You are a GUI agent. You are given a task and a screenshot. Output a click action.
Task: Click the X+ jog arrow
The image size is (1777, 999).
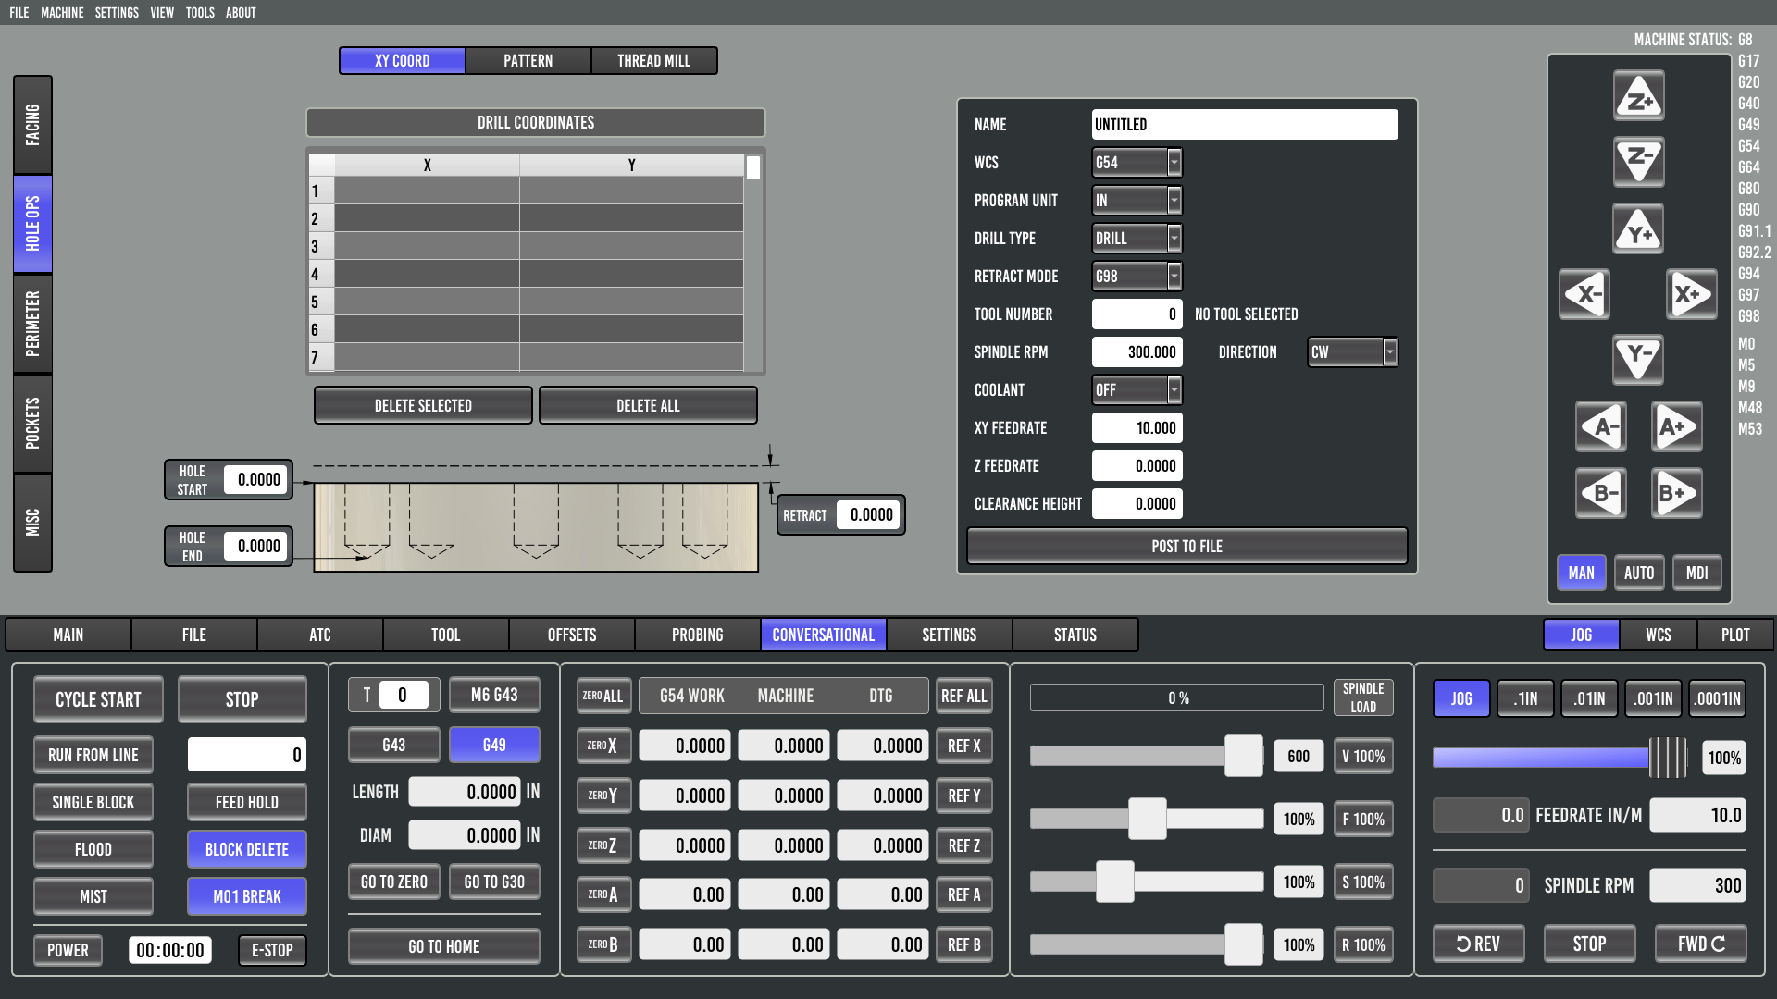(1692, 295)
